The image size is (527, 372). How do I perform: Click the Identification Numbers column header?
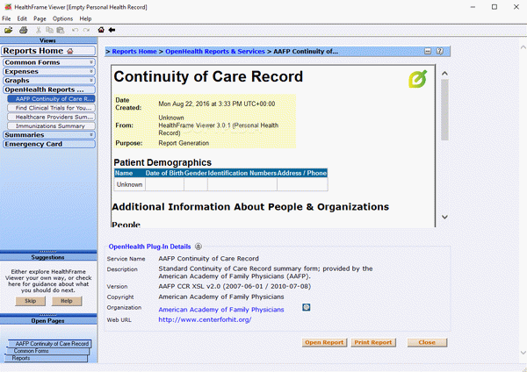pos(242,173)
